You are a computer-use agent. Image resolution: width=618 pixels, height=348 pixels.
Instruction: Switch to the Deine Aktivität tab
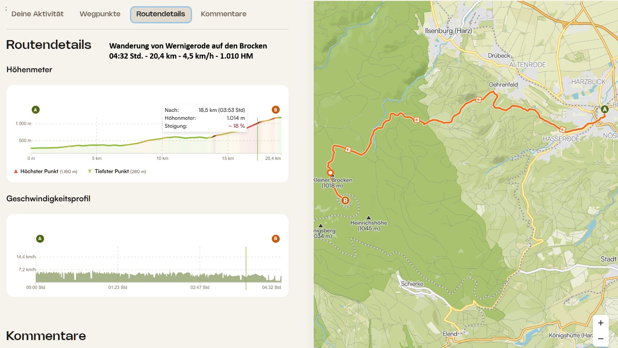click(37, 14)
